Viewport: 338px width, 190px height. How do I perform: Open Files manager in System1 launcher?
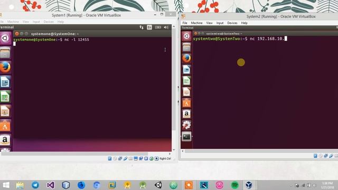click(5, 53)
